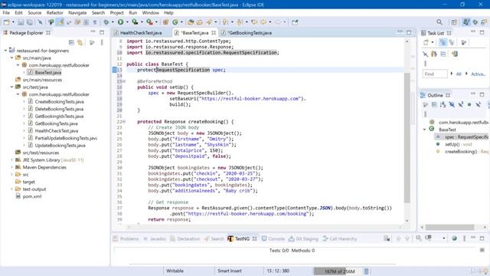Click the Save All toolbar icon

pos(30,22)
